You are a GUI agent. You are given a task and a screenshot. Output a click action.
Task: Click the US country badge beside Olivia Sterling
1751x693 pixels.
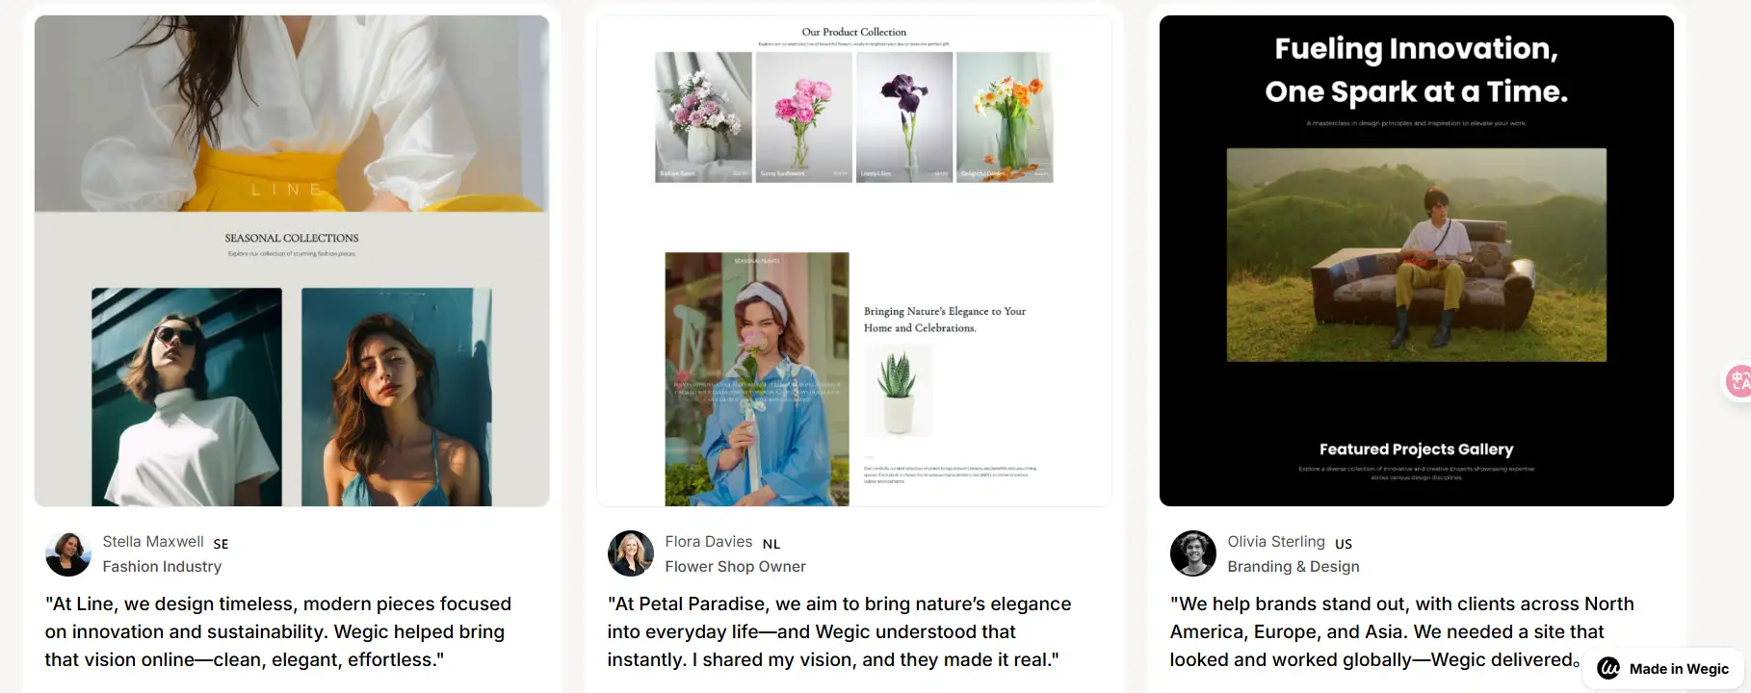click(1344, 544)
